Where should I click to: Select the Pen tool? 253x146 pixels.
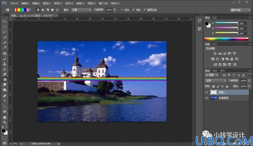click(5, 96)
